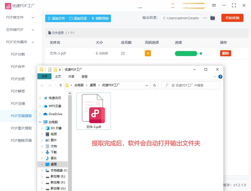Click the 6.34MB size cell
This screenshot has width=251, height=191.
click(102, 53)
